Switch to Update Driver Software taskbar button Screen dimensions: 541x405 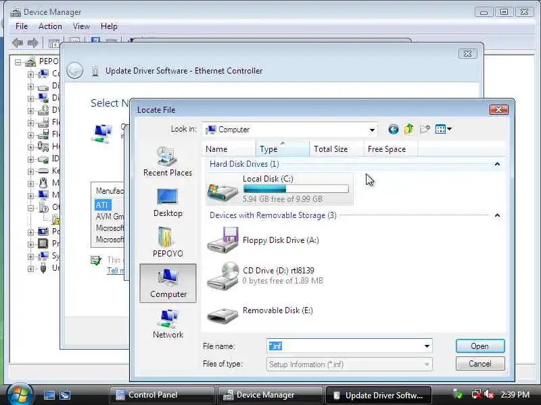(x=379, y=395)
